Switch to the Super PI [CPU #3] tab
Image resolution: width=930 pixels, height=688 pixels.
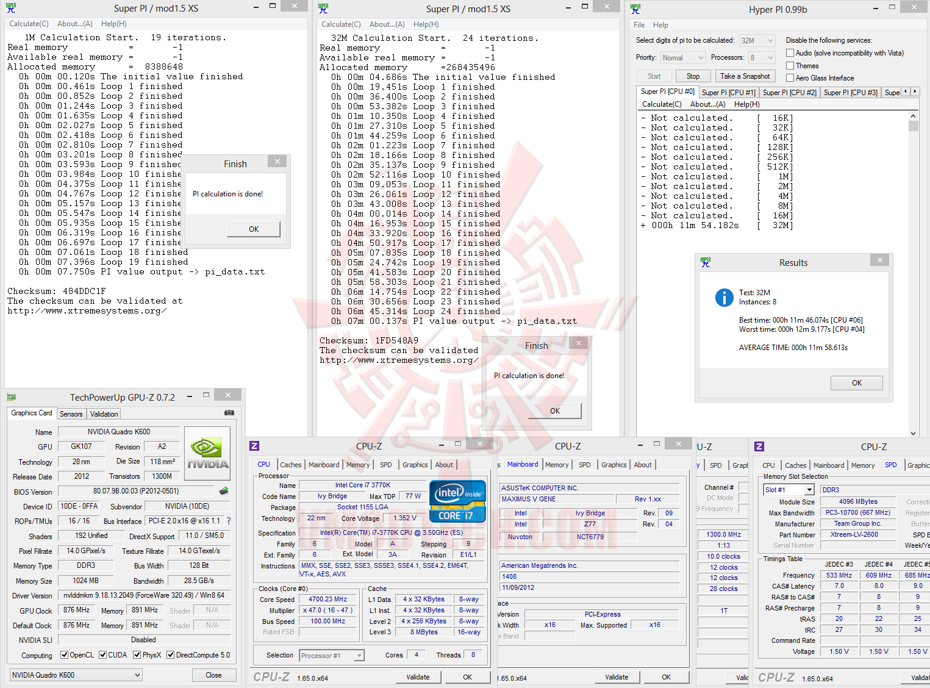[x=851, y=93]
